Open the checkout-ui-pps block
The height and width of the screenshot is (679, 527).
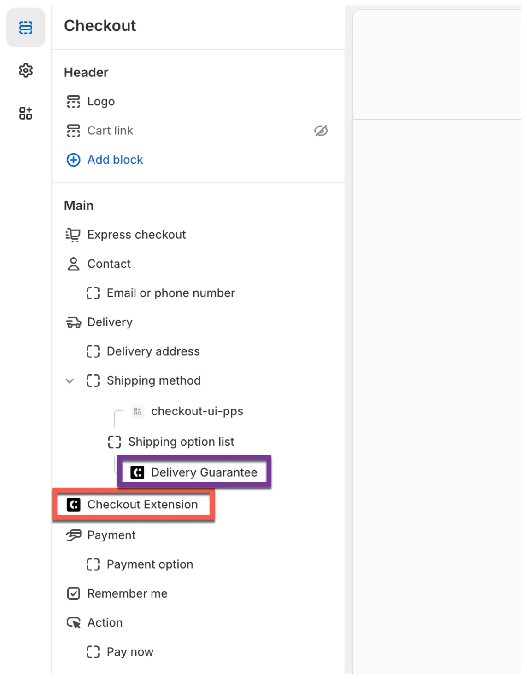click(x=197, y=411)
